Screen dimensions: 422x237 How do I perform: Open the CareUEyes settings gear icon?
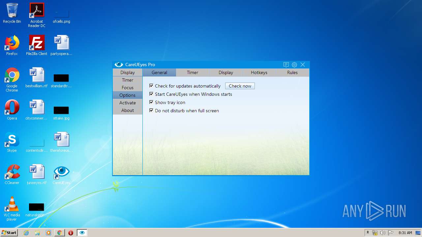tap(294, 65)
